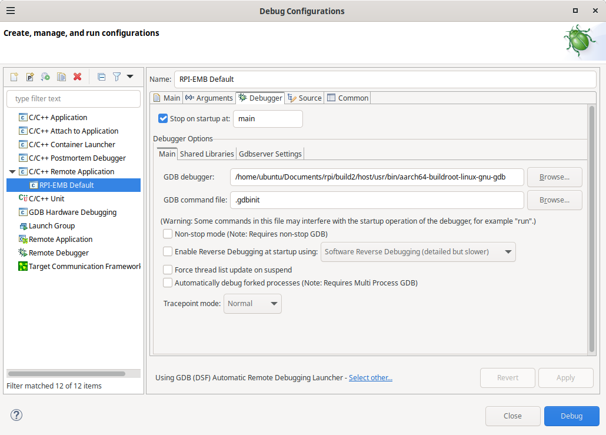Uncheck Stop on startup at checkbox
This screenshot has width=606, height=435.
pos(163,118)
